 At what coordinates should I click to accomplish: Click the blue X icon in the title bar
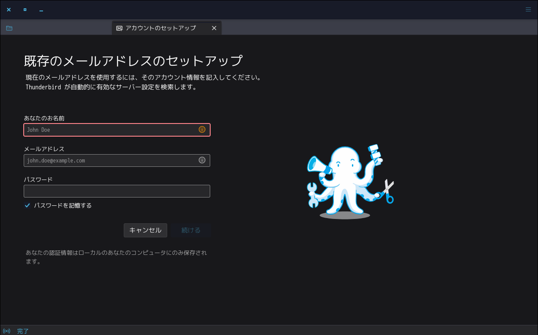(8, 9)
